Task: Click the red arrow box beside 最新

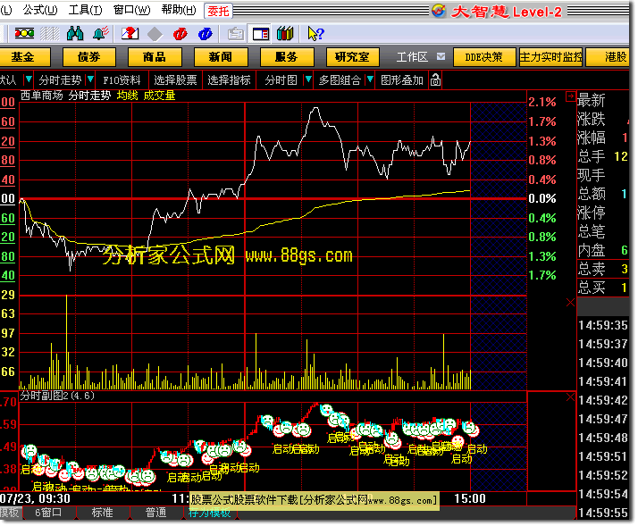Action: [570, 96]
